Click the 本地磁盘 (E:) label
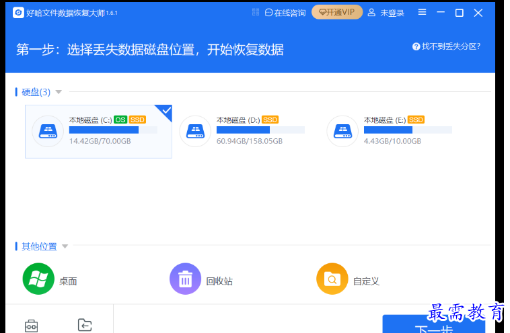 [x=385, y=120]
